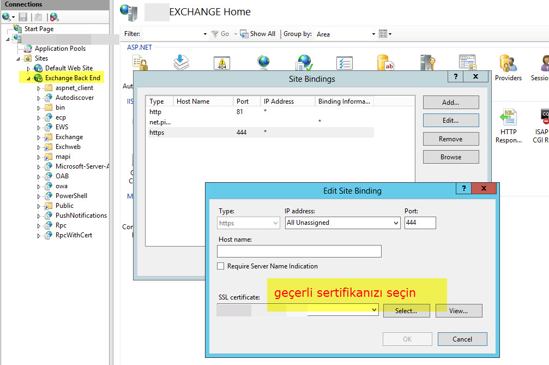Select the http port 81 binding row
The width and height of the screenshot is (549, 365).
click(261, 112)
